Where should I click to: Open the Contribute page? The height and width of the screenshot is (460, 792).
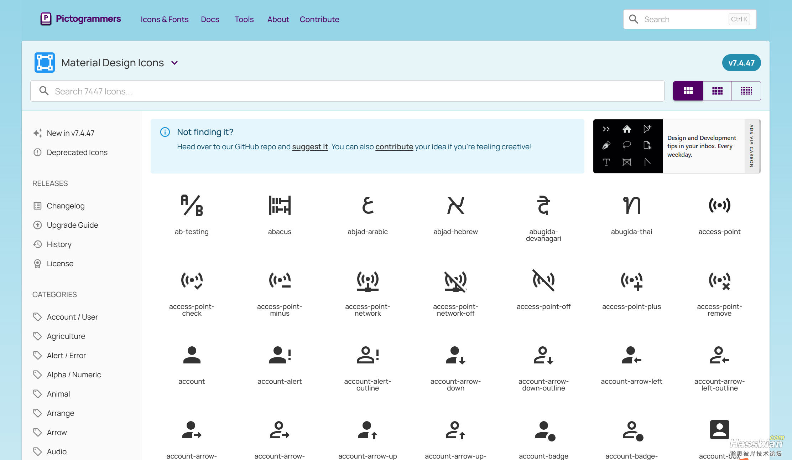pos(319,19)
